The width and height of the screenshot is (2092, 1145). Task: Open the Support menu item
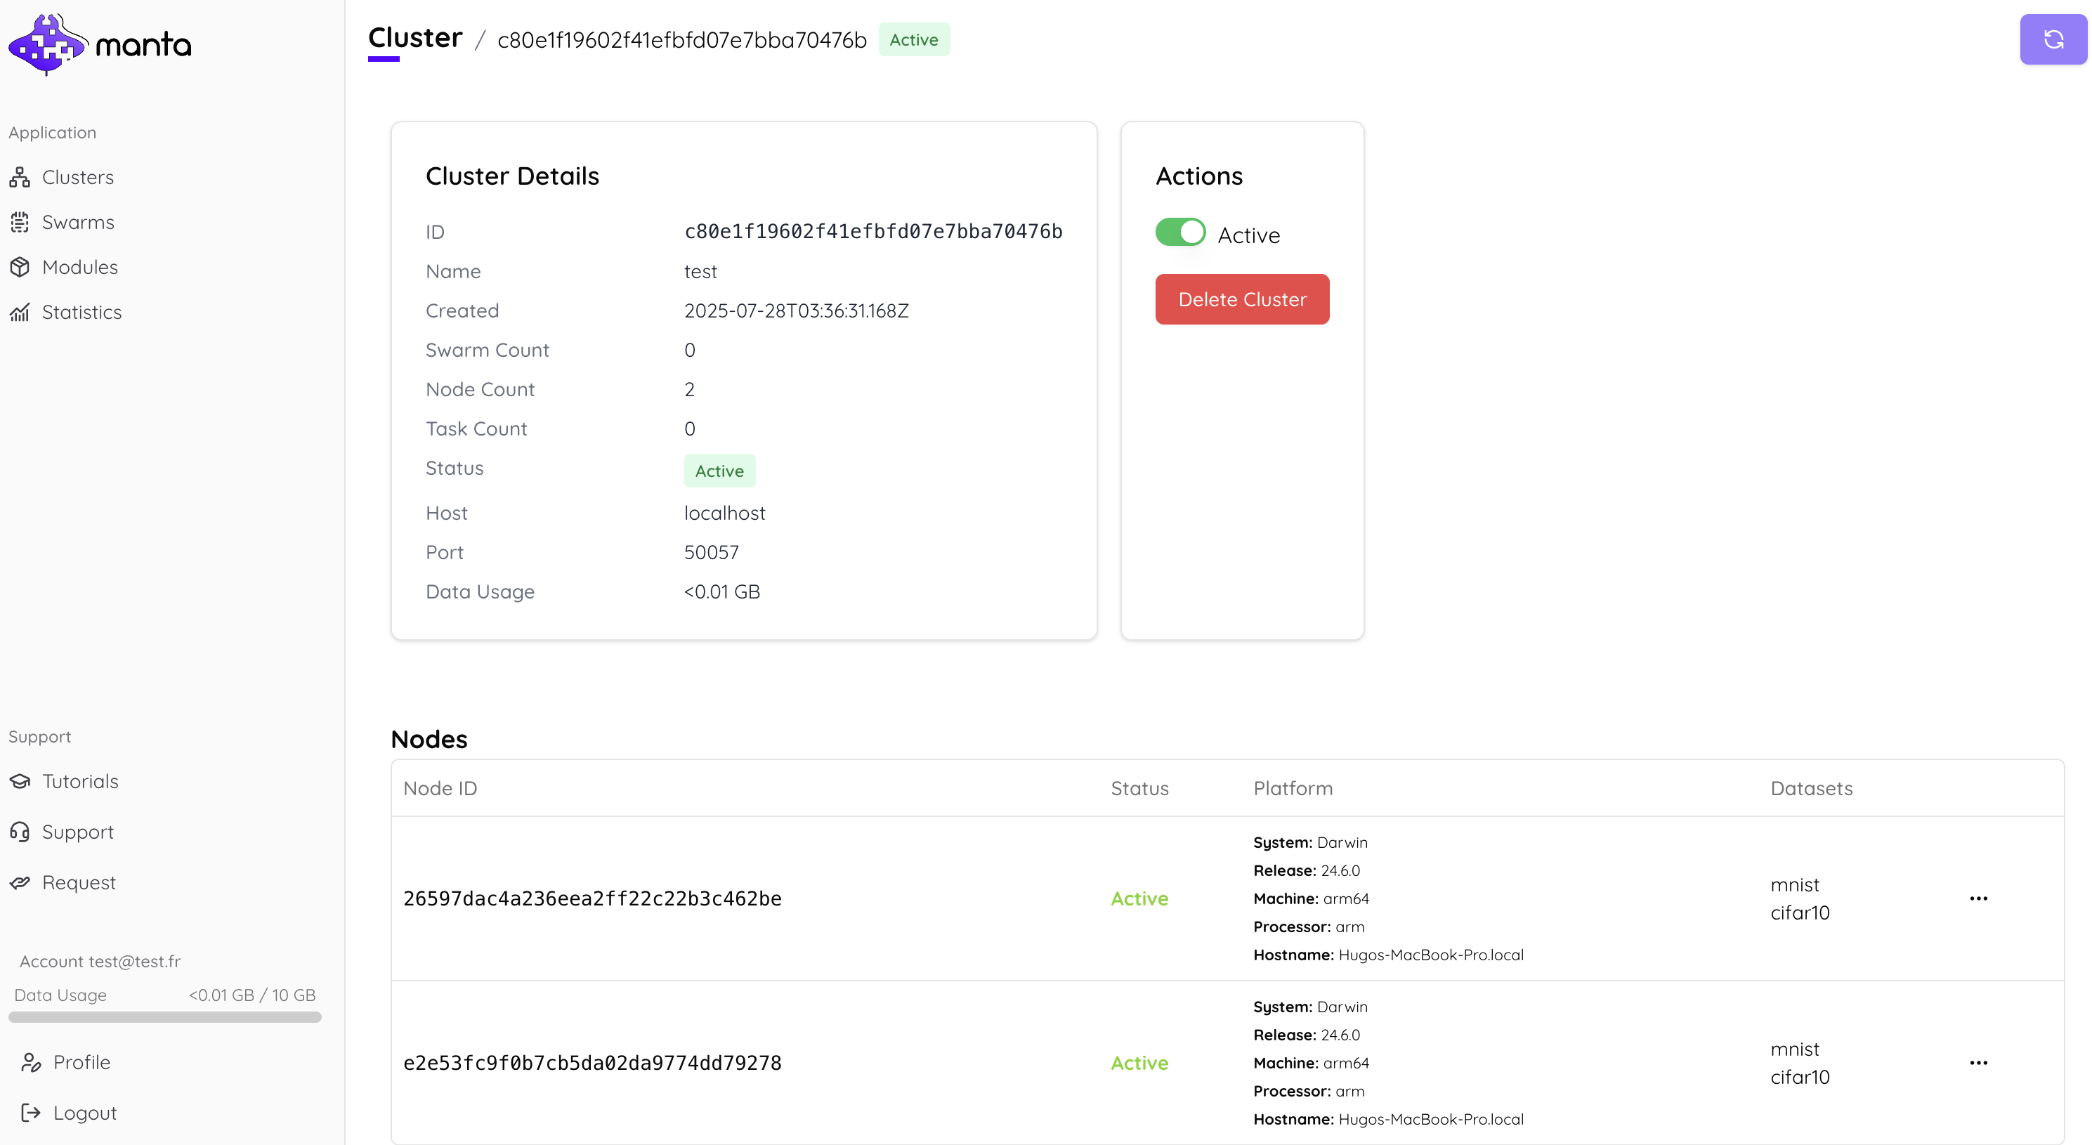[x=77, y=832]
